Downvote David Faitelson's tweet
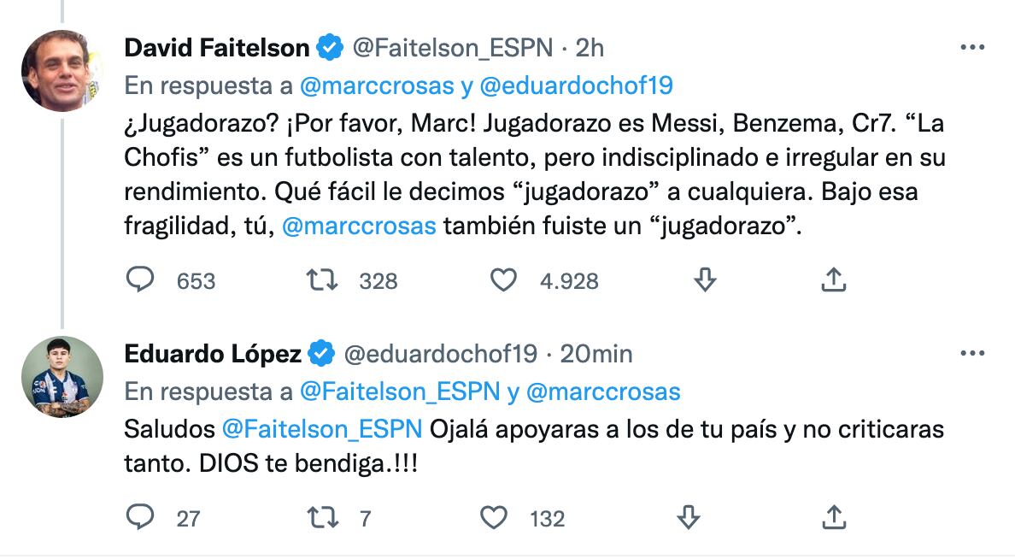 click(704, 280)
